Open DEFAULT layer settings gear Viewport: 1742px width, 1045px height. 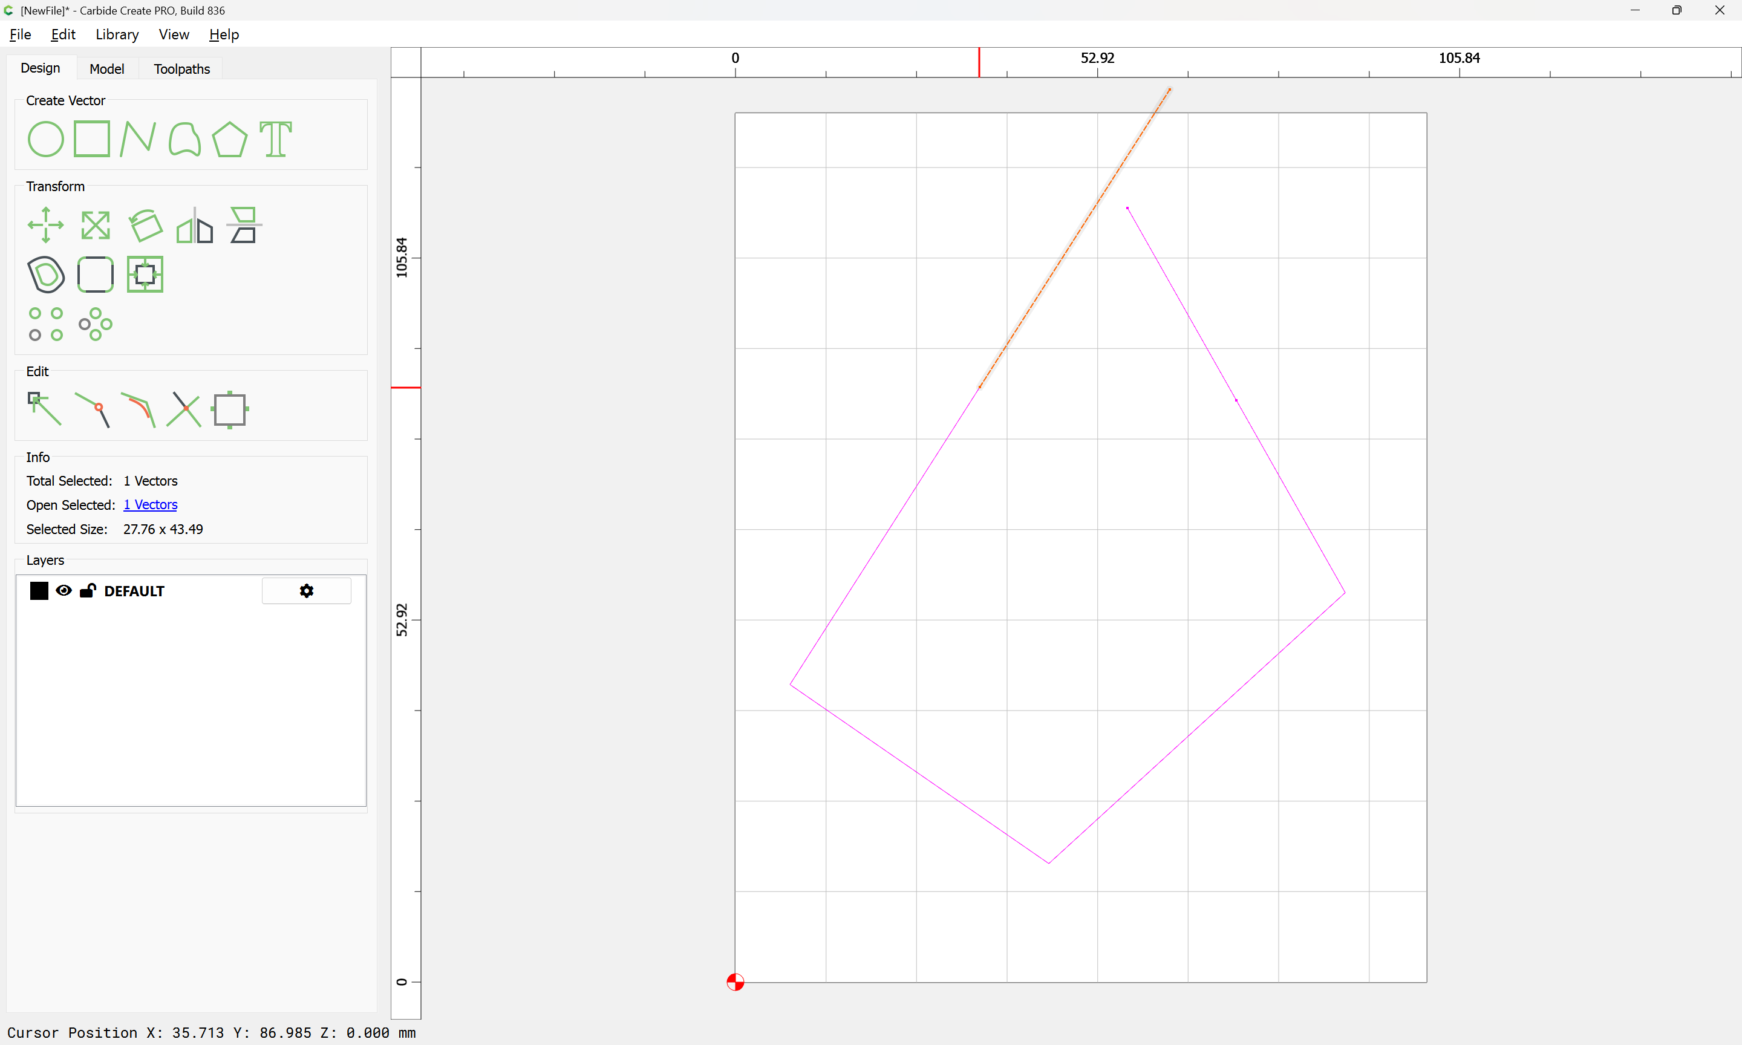click(306, 591)
